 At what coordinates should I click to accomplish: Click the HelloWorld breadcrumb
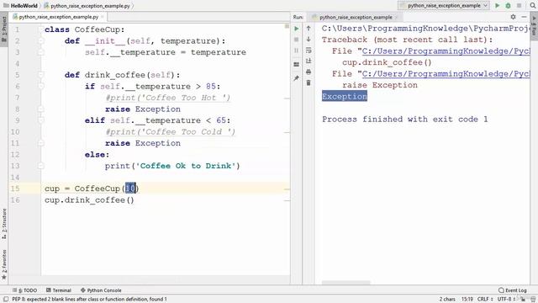(20, 6)
